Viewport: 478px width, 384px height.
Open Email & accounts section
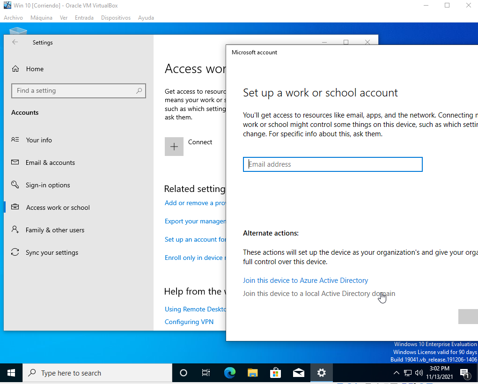click(50, 162)
